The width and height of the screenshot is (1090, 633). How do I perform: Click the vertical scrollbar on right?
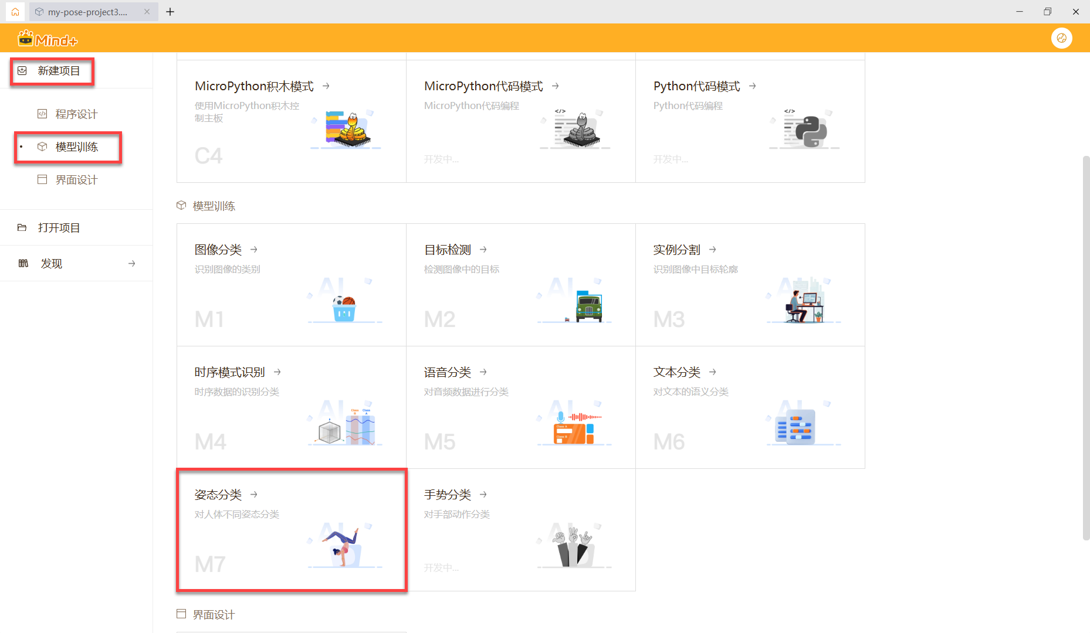[1086, 346]
